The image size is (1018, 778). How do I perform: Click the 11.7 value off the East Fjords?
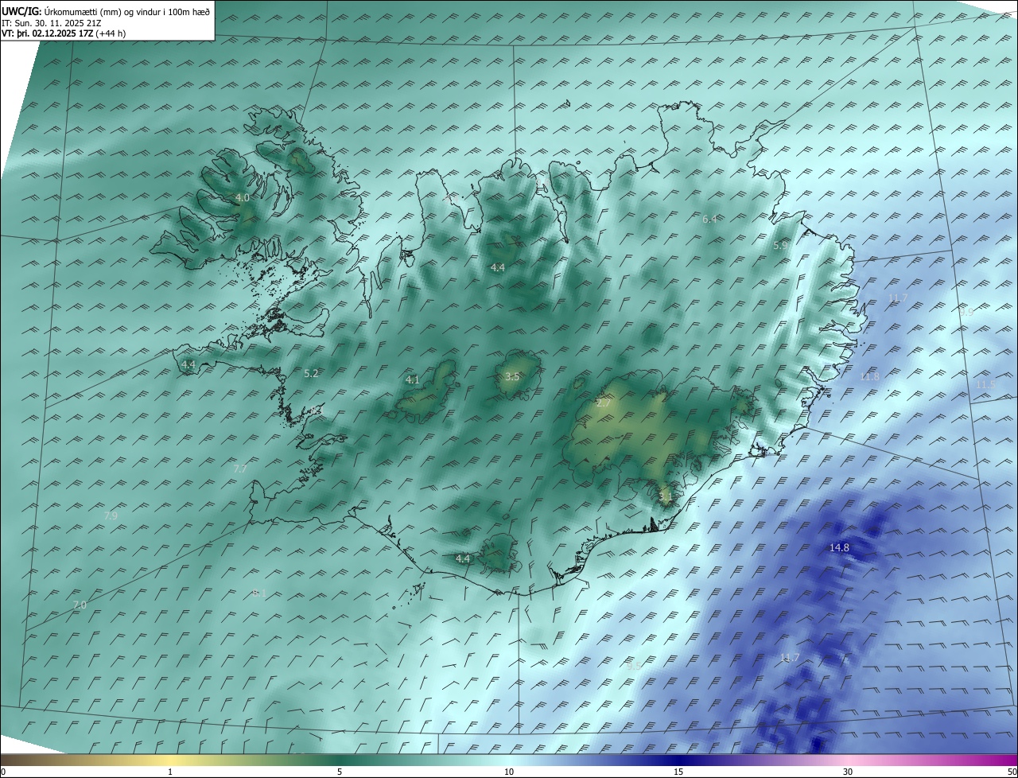(898, 298)
